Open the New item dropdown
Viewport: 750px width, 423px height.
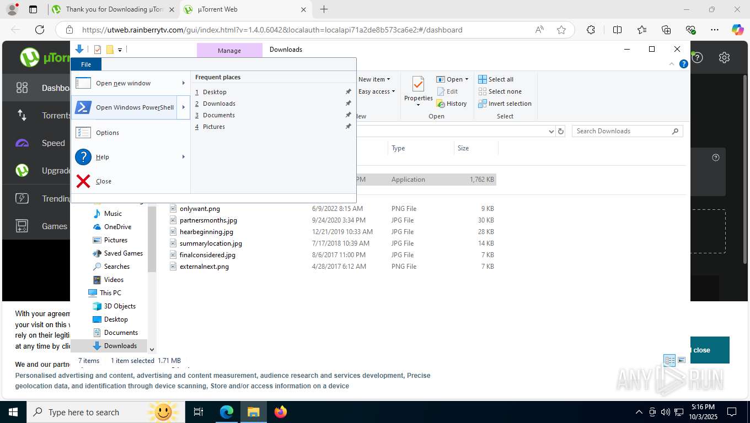coord(374,79)
